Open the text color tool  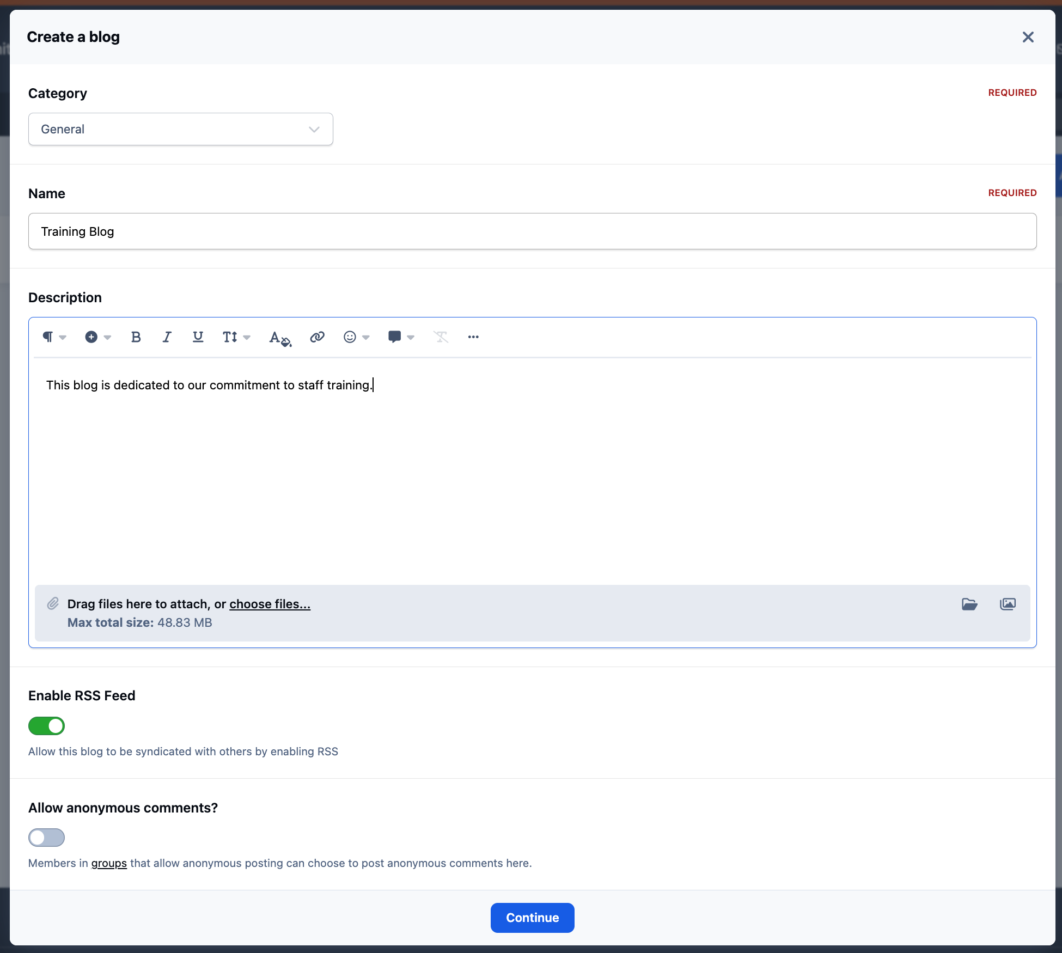280,338
